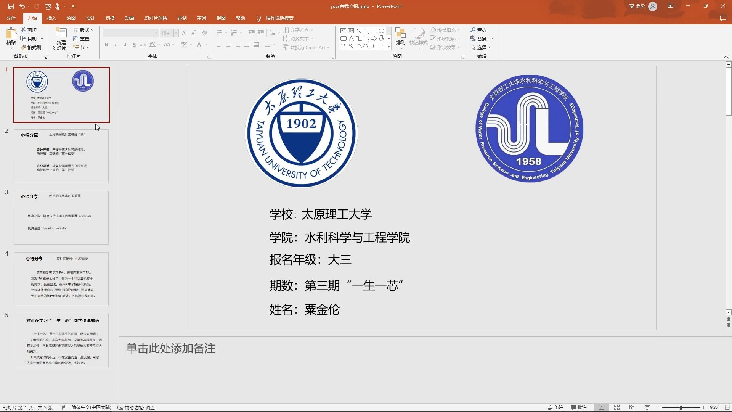Click the zoom slider handle
This screenshot has height=412, width=732.
point(681,407)
